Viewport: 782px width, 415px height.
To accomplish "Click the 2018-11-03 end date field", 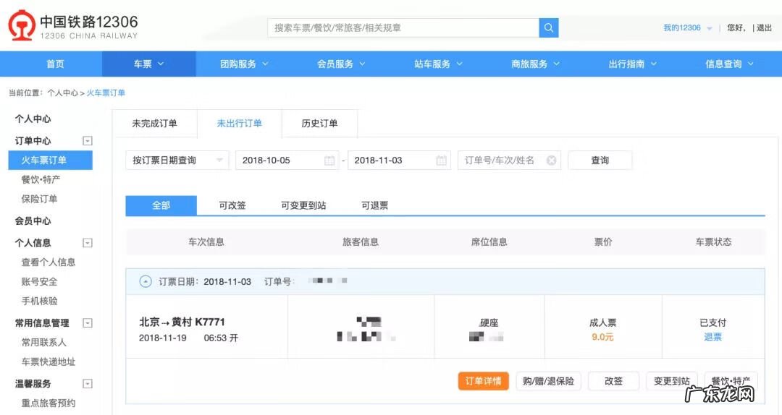I will (399, 161).
